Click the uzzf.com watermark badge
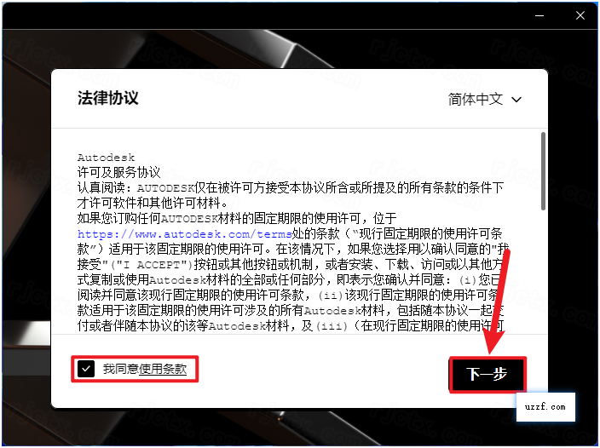 545,407
